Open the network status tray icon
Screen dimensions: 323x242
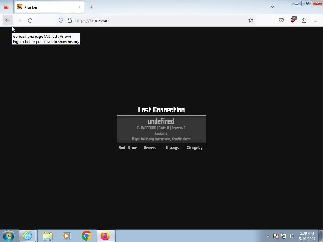(284, 236)
